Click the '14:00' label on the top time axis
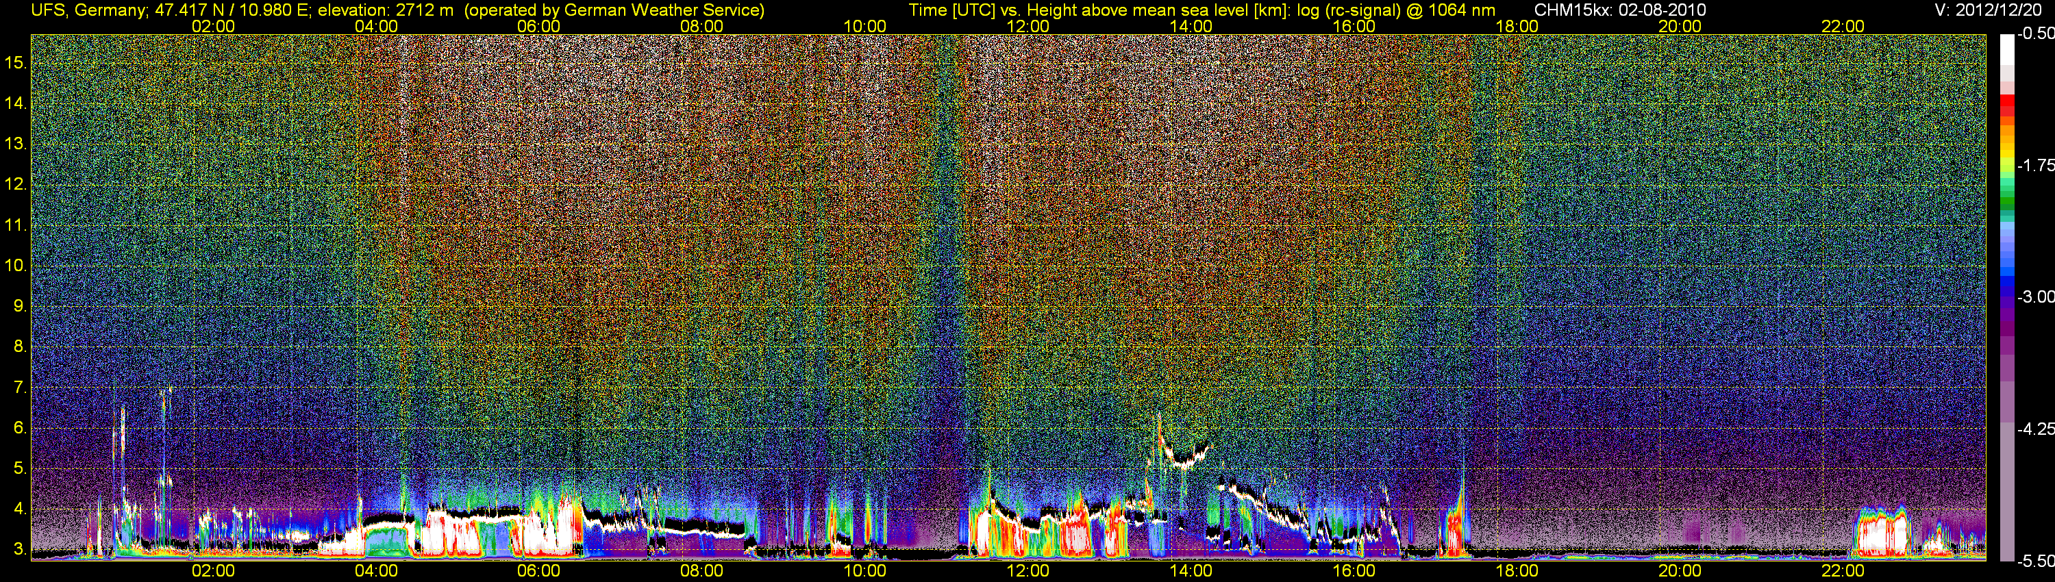The image size is (2055, 582). [x=1191, y=26]
